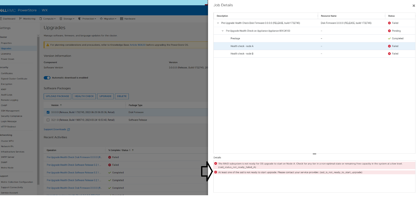Click the Compute icon in navigation bar

41,19
